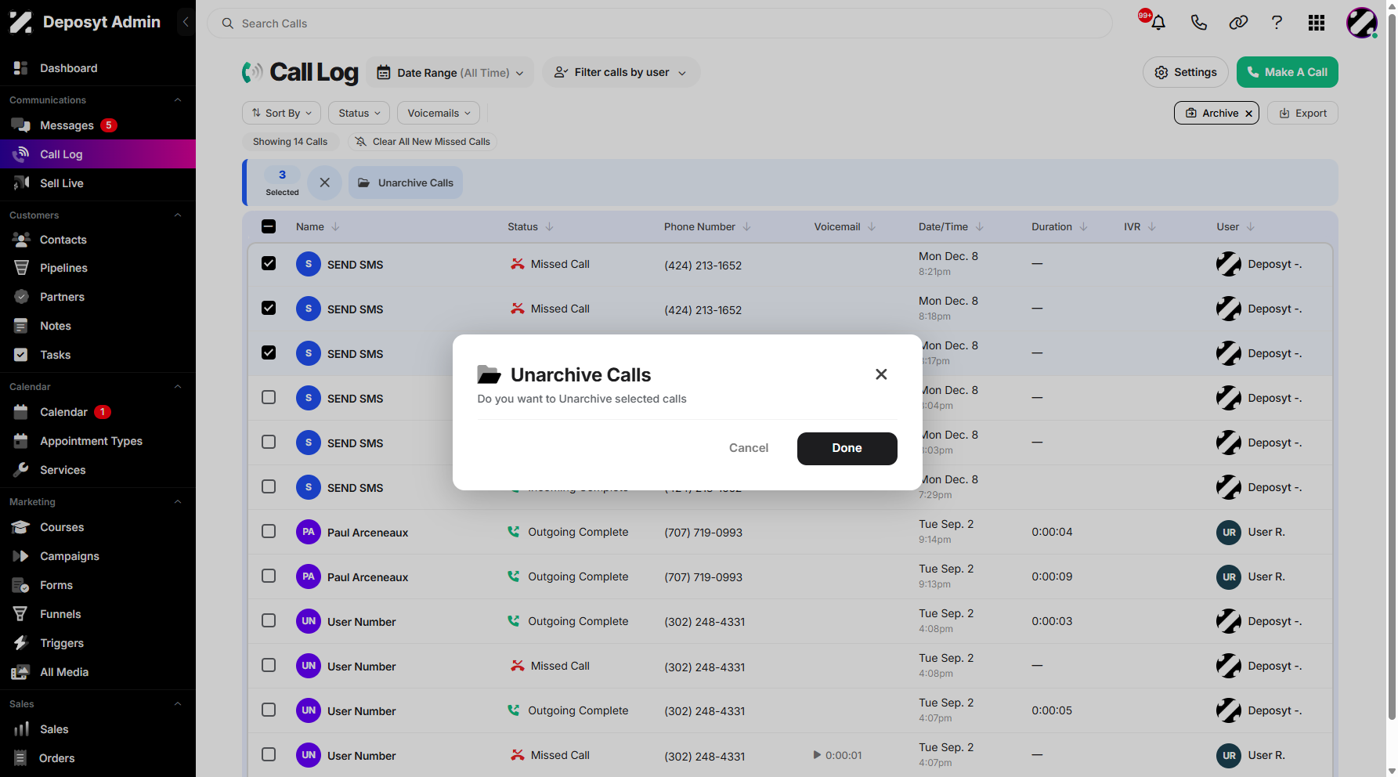
Task: Open the Sort By dropdown
Action: (281, 113)
